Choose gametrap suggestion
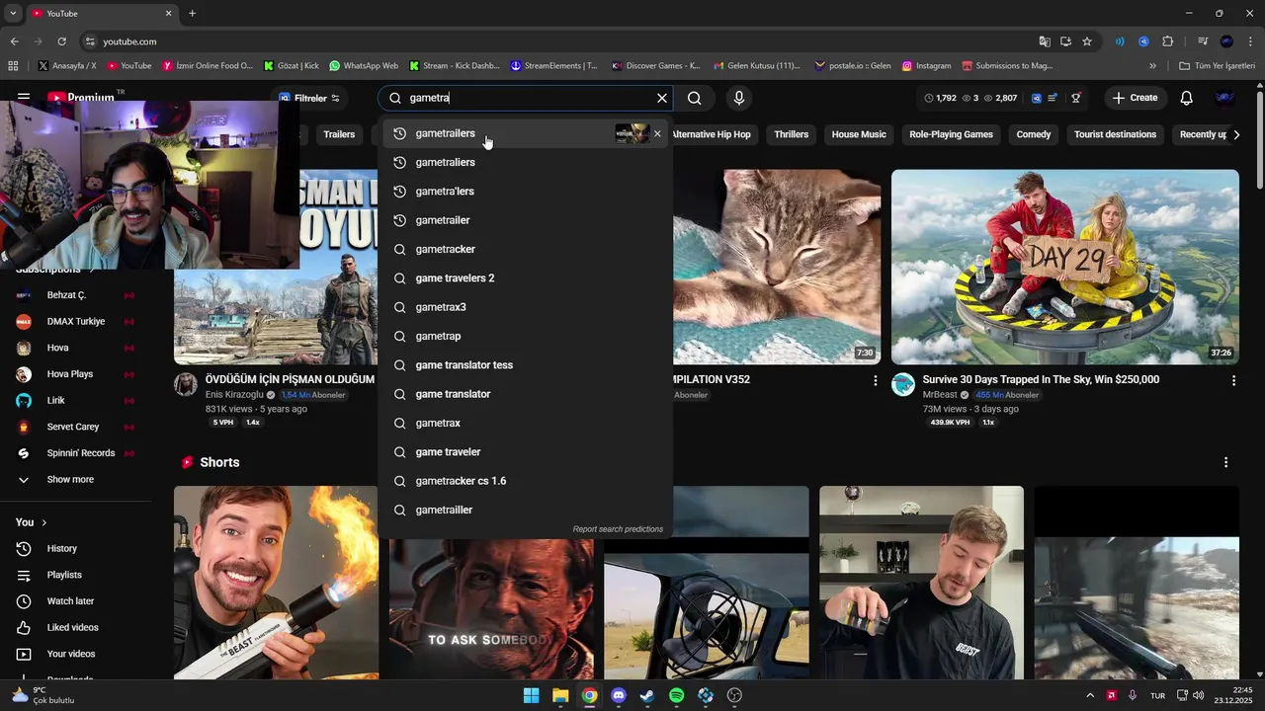The height and width of the screenshot is (711, 1265). point(525,336)
